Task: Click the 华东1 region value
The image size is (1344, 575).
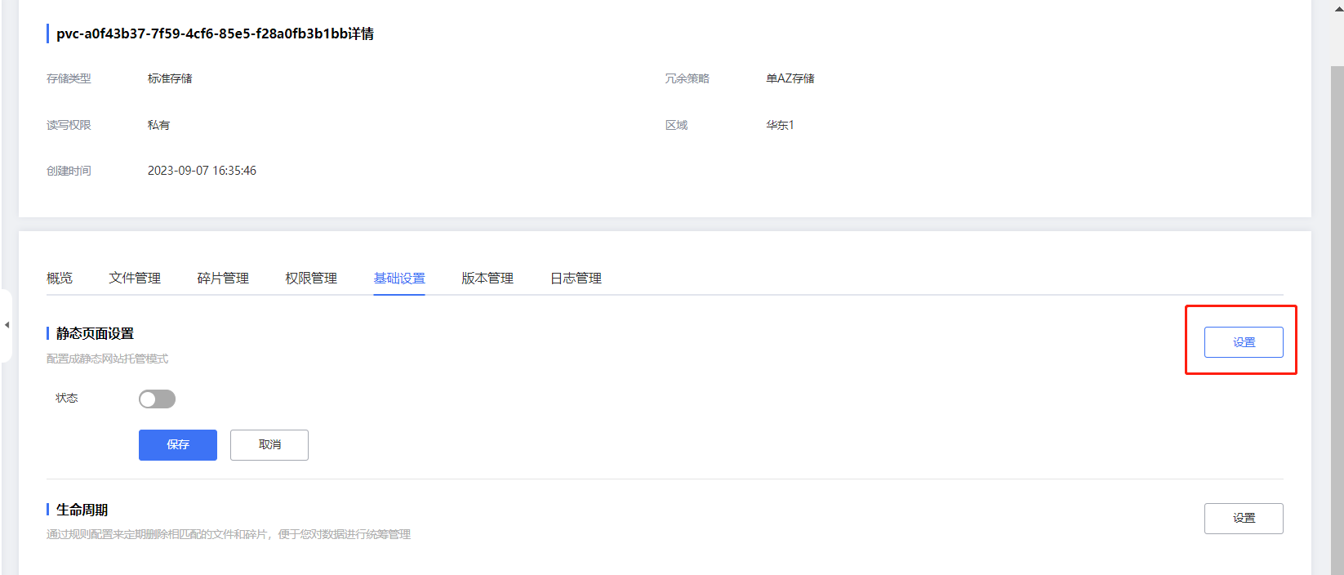Action: click(x=780, y=125)
